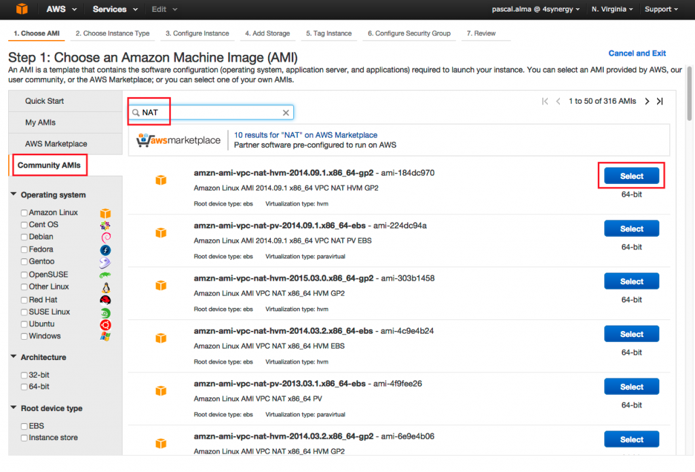
Task: Enable the 64-bit architecture filter
Action: coord(24,387)
